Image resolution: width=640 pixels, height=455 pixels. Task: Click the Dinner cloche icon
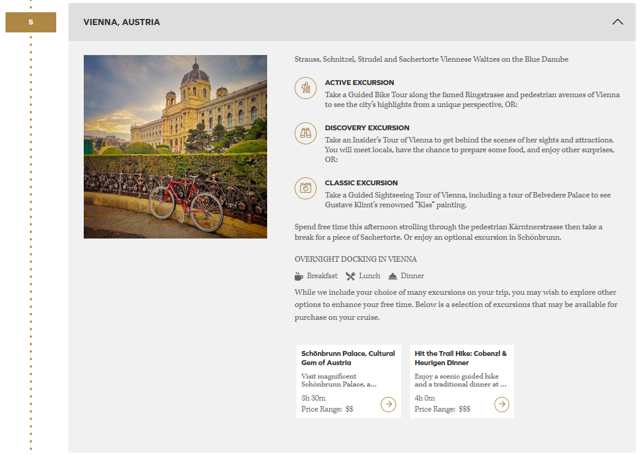click(x=392, y=276)
